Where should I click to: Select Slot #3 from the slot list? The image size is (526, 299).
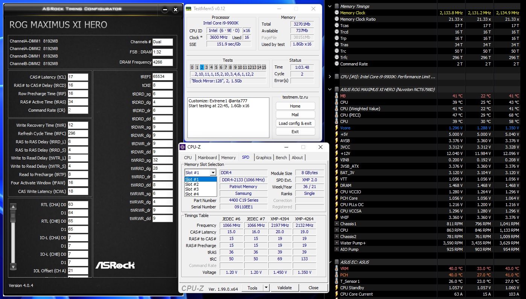[201, 189]
